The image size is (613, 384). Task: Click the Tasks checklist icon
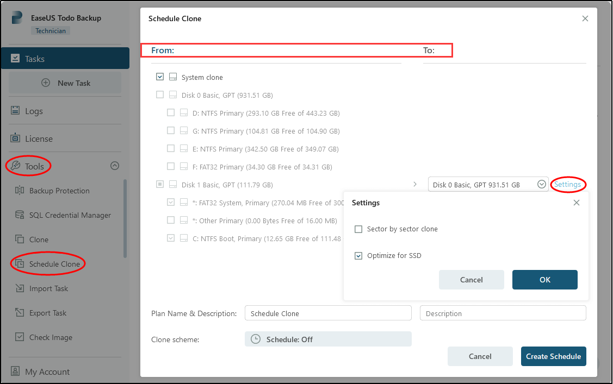click(15, 58)
